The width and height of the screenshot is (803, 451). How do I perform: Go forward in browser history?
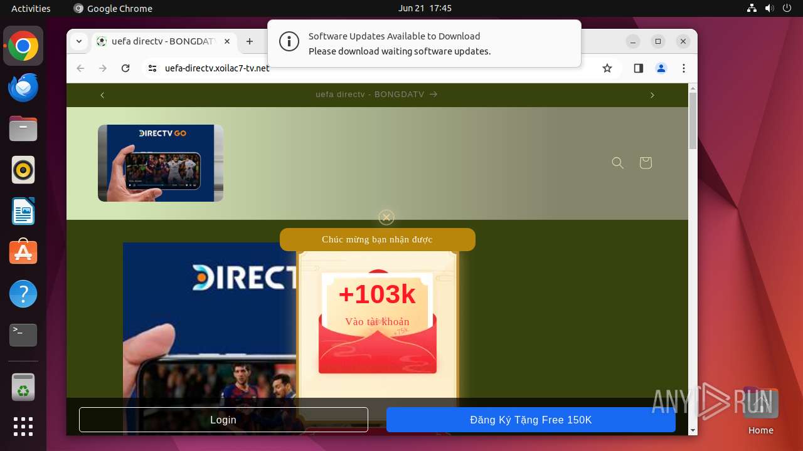[103, 68]
